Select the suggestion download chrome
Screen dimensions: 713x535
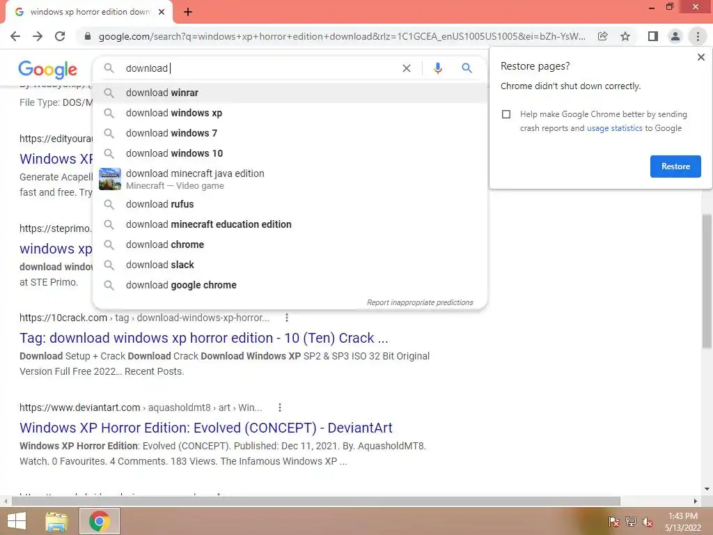pyautogui.click(x=290, y=245)
